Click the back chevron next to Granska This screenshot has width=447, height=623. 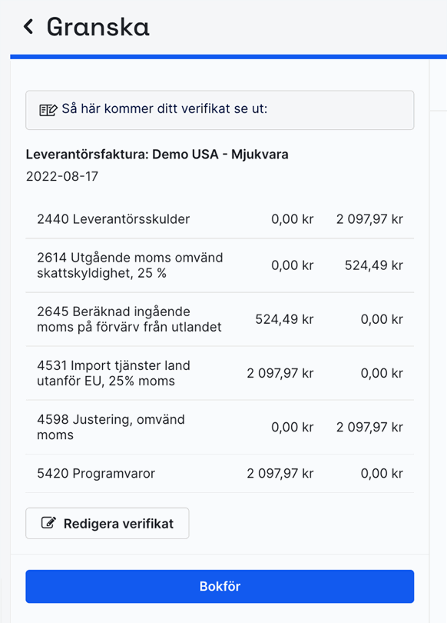click(28, 27)
